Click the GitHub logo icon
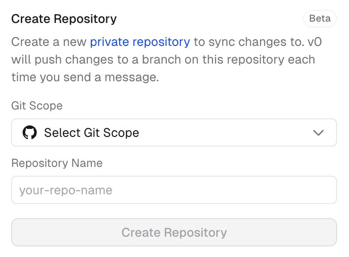Image resolution: width=349 pixels, height=257 pixels. click(29, 132)
